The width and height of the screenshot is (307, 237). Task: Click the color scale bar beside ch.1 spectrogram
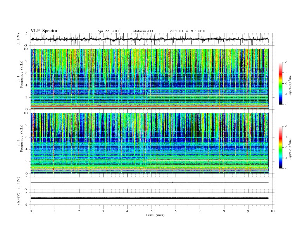click(x=281, y=83)
